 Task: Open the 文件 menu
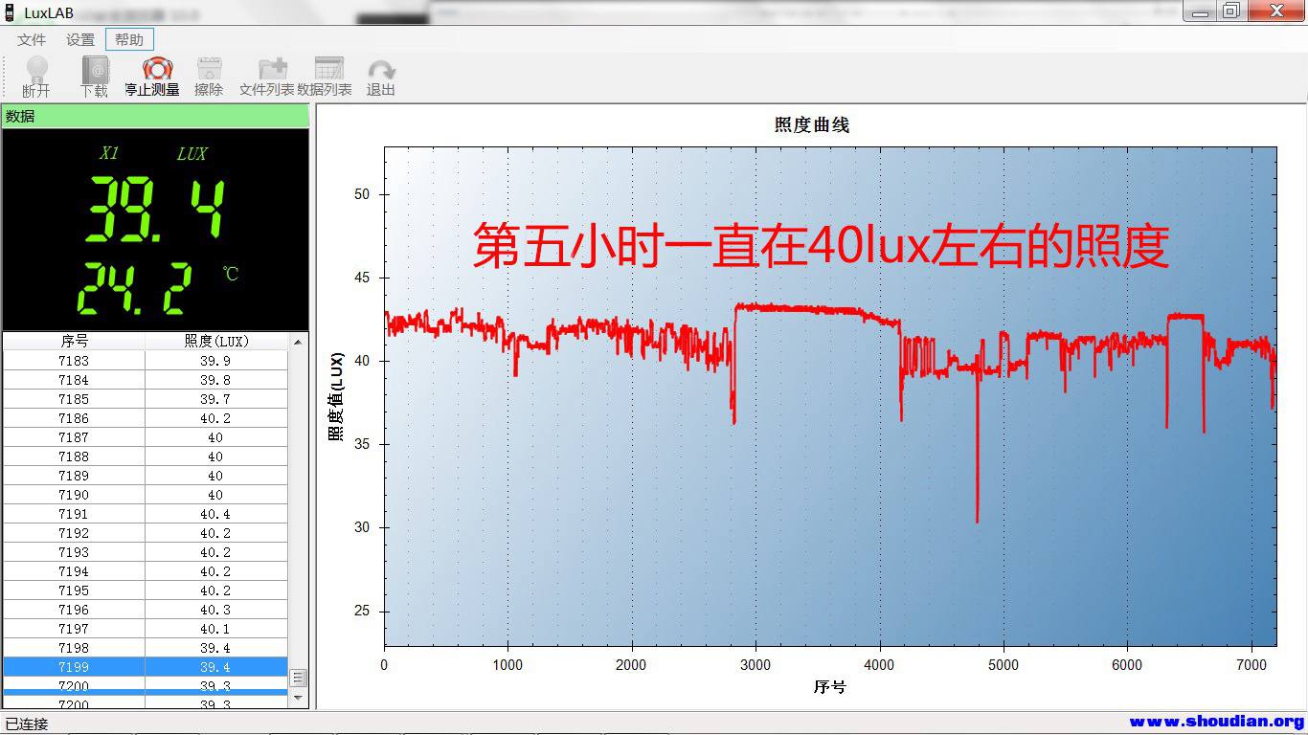(x=32, y=39)
